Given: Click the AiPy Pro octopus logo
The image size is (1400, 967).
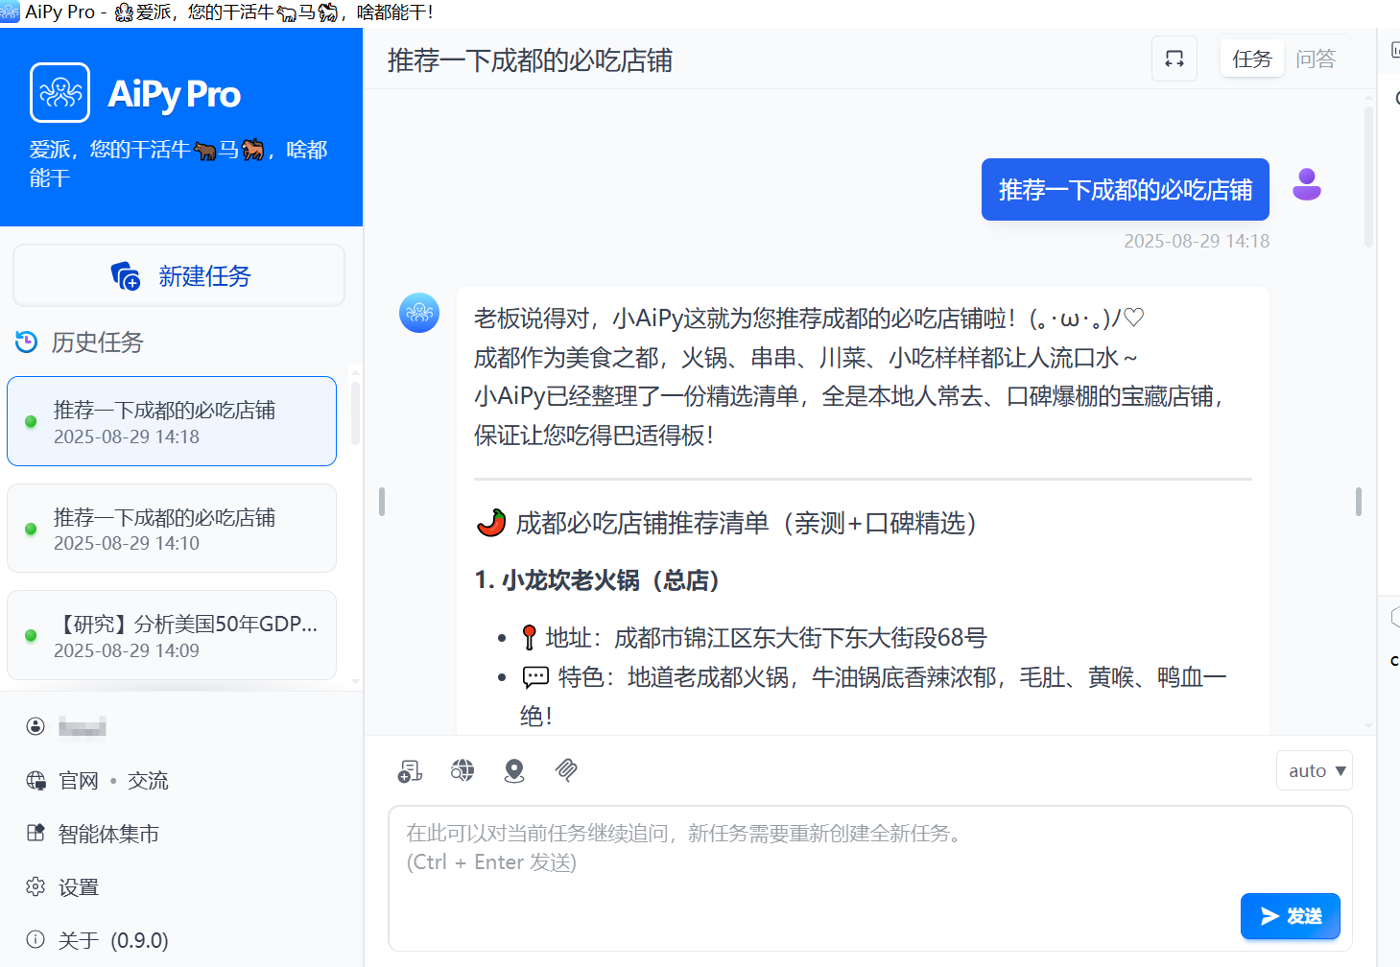Looking at the screenshot, I should click(x=60, y=93).
